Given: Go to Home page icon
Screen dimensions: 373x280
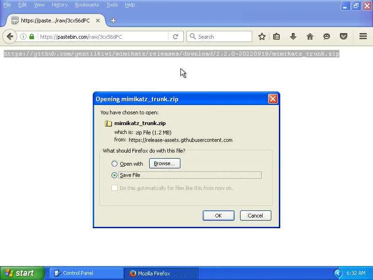Looking at the screenshot, I should 310,37.
